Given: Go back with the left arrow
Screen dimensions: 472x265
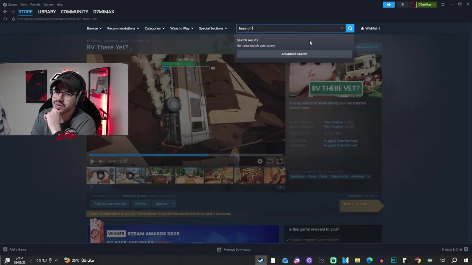Looking at the screenshot, I should click(x=5, y=12).
